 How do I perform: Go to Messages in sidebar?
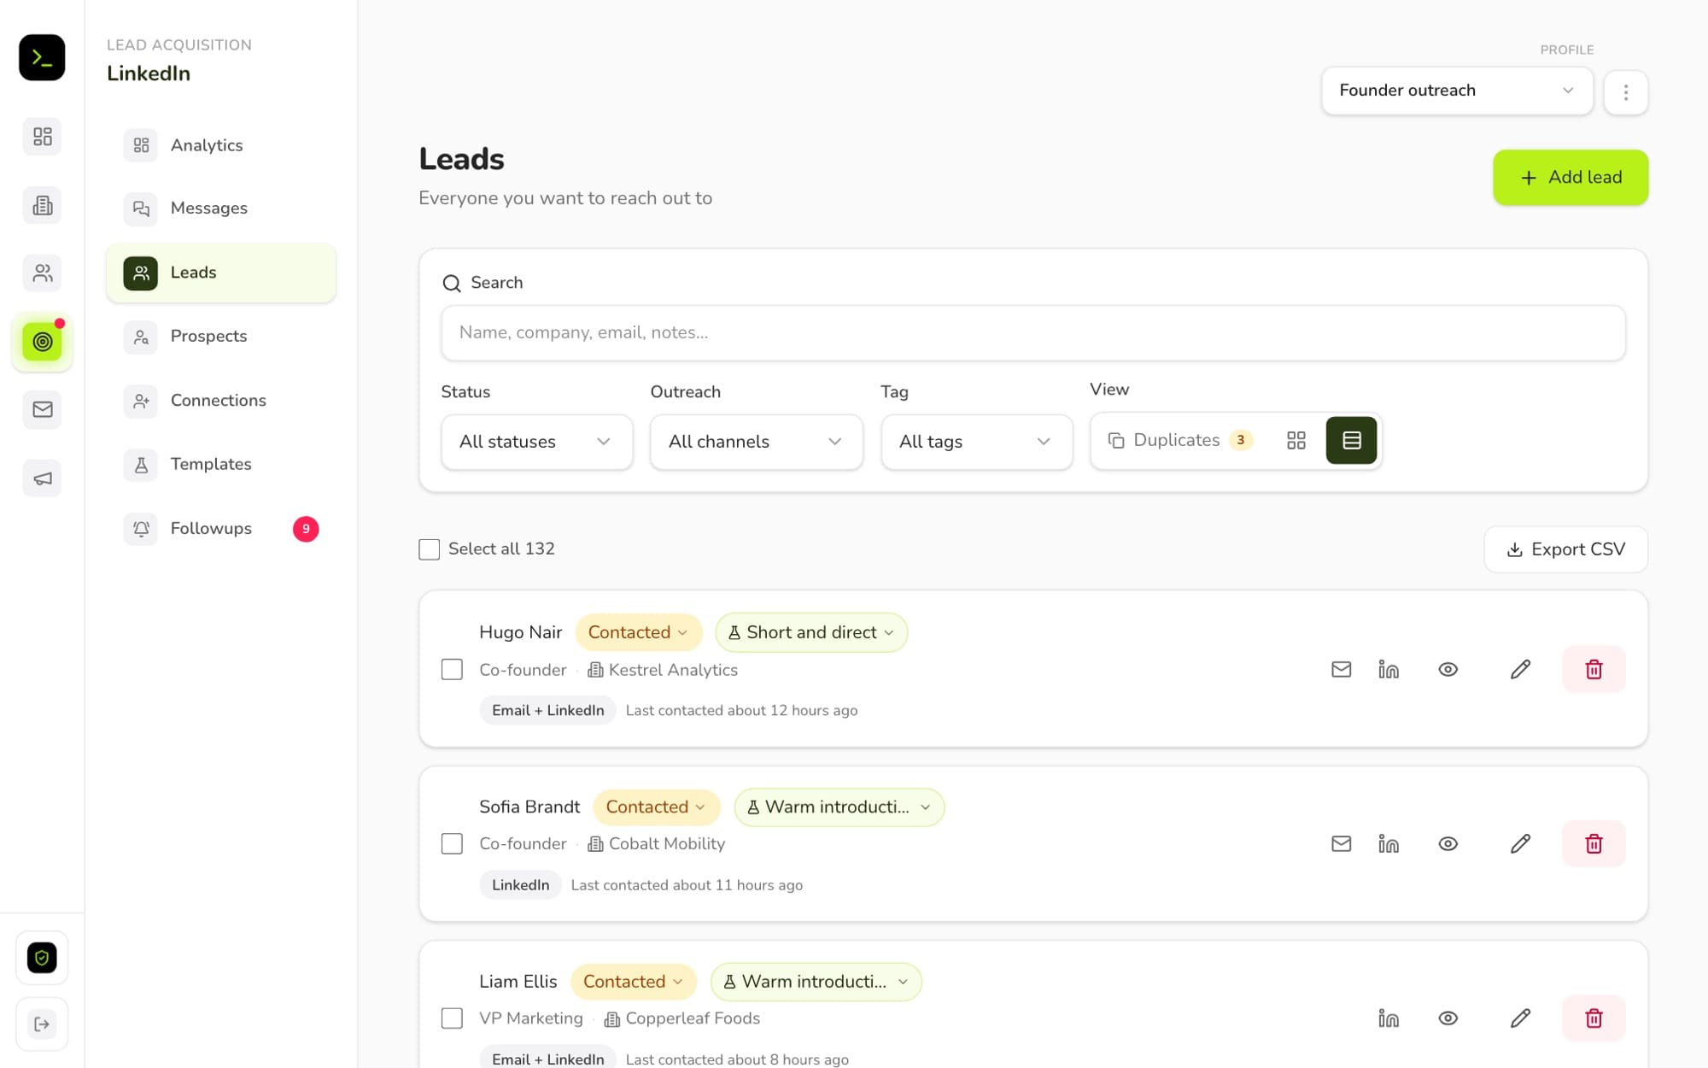(221, 208)
